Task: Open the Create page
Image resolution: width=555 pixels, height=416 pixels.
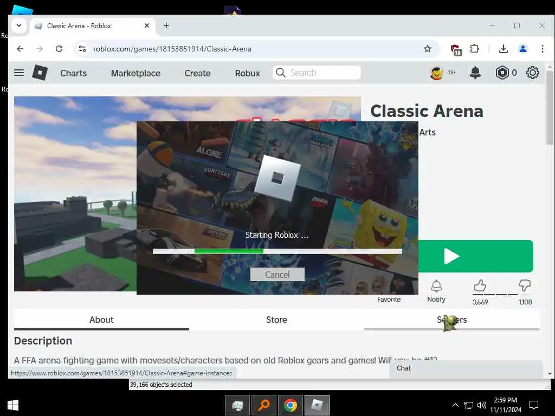Action: tap(197, 73)
